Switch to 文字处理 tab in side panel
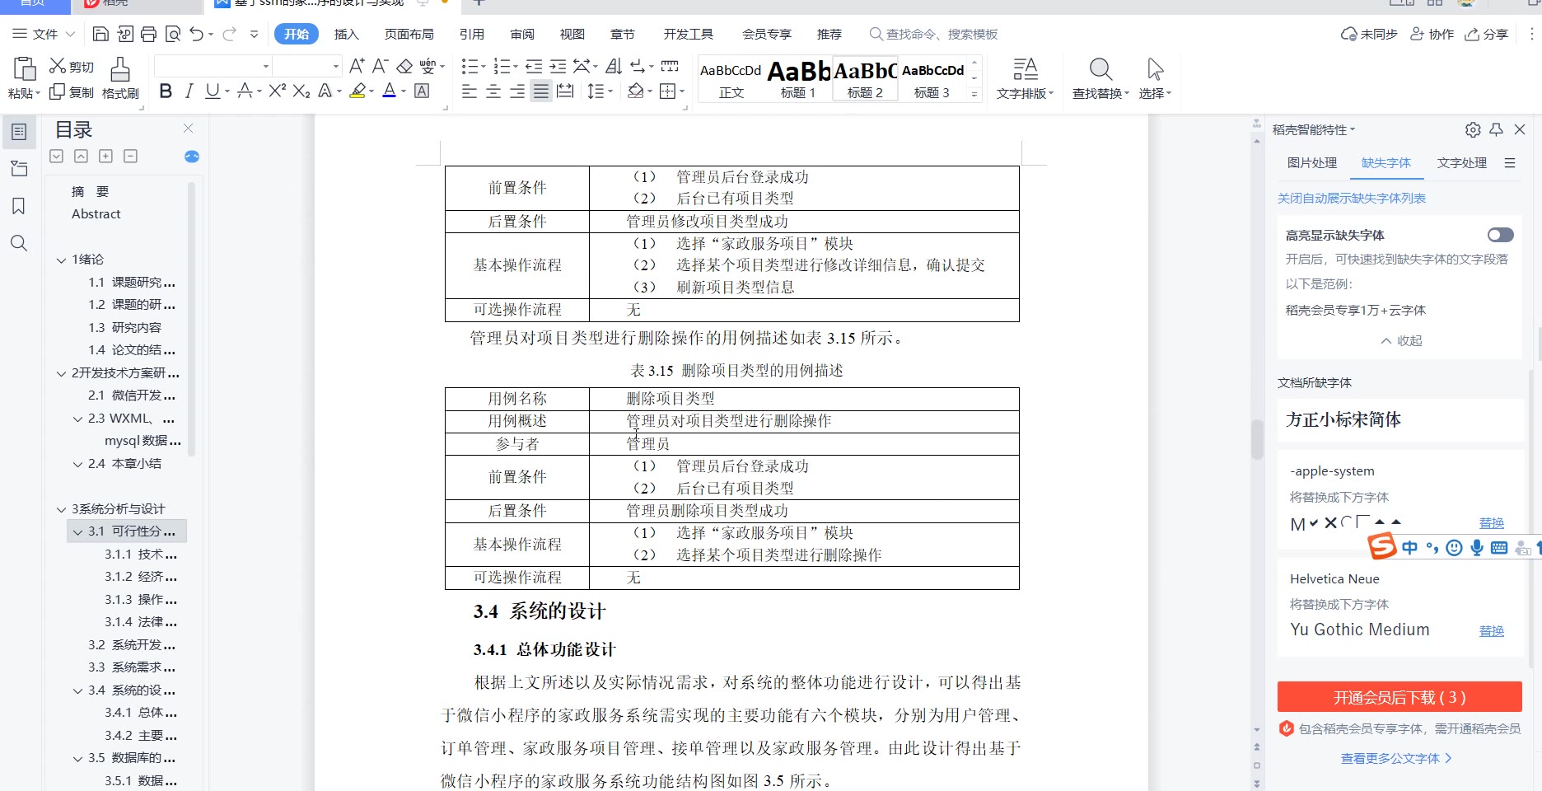Viewport: 1542px width, 791px height. pyautogui.click(x=1462, y=163)
